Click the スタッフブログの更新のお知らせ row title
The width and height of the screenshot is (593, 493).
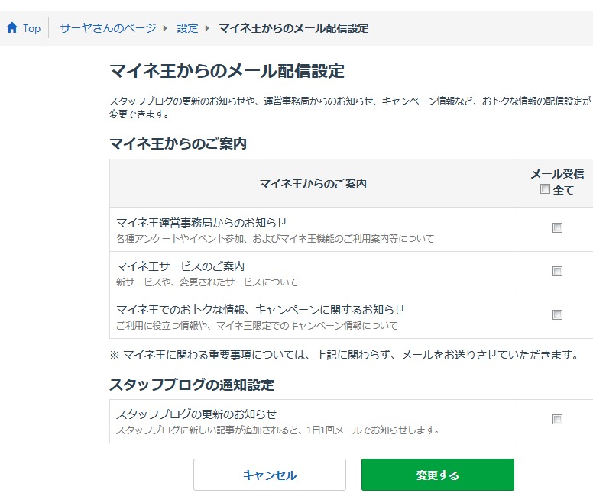pos(196,414)
